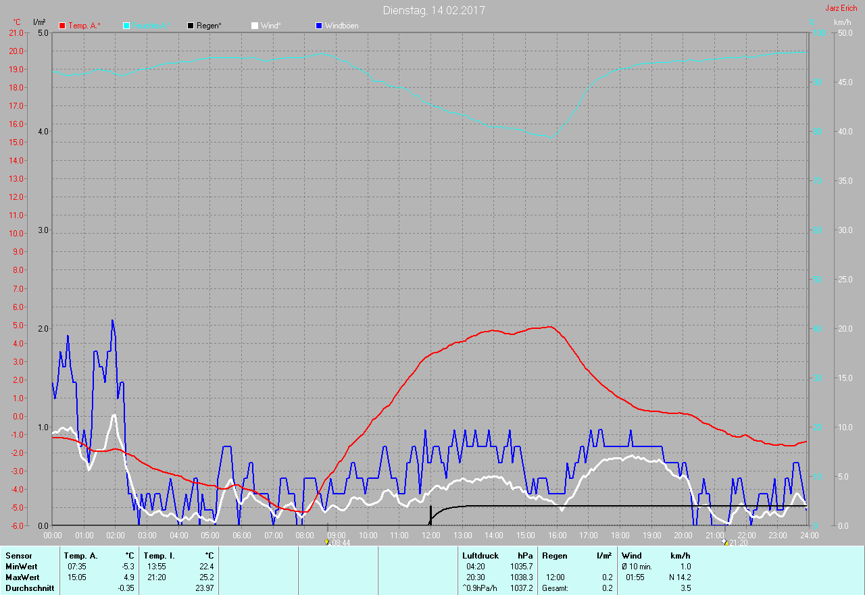Click the 'Regen*' legend label
The height and width of the screenshot is (595, 865).
[x=209, y=26]
